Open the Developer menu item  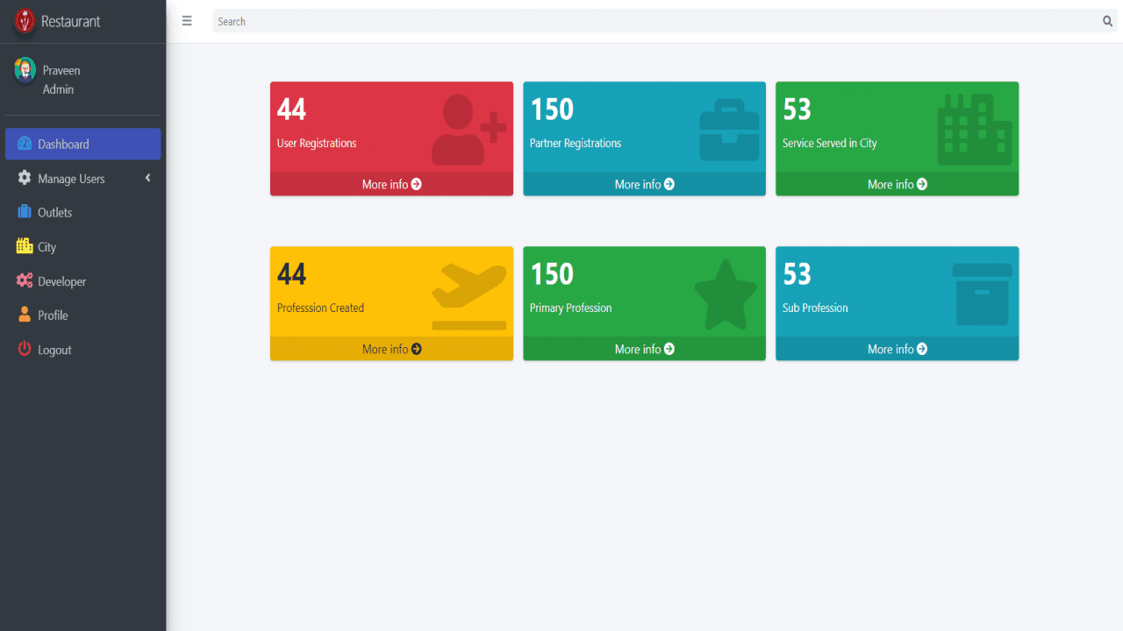82,281
